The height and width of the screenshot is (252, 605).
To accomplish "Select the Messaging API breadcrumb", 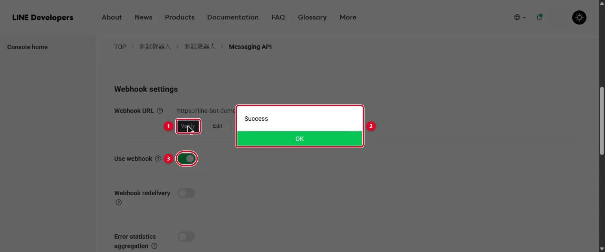I will [250, 47].
